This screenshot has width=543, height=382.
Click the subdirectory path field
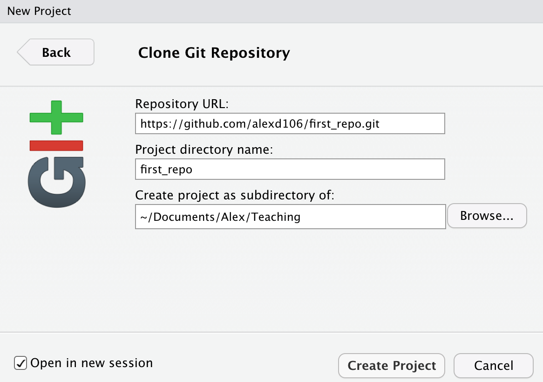point(290,217)
